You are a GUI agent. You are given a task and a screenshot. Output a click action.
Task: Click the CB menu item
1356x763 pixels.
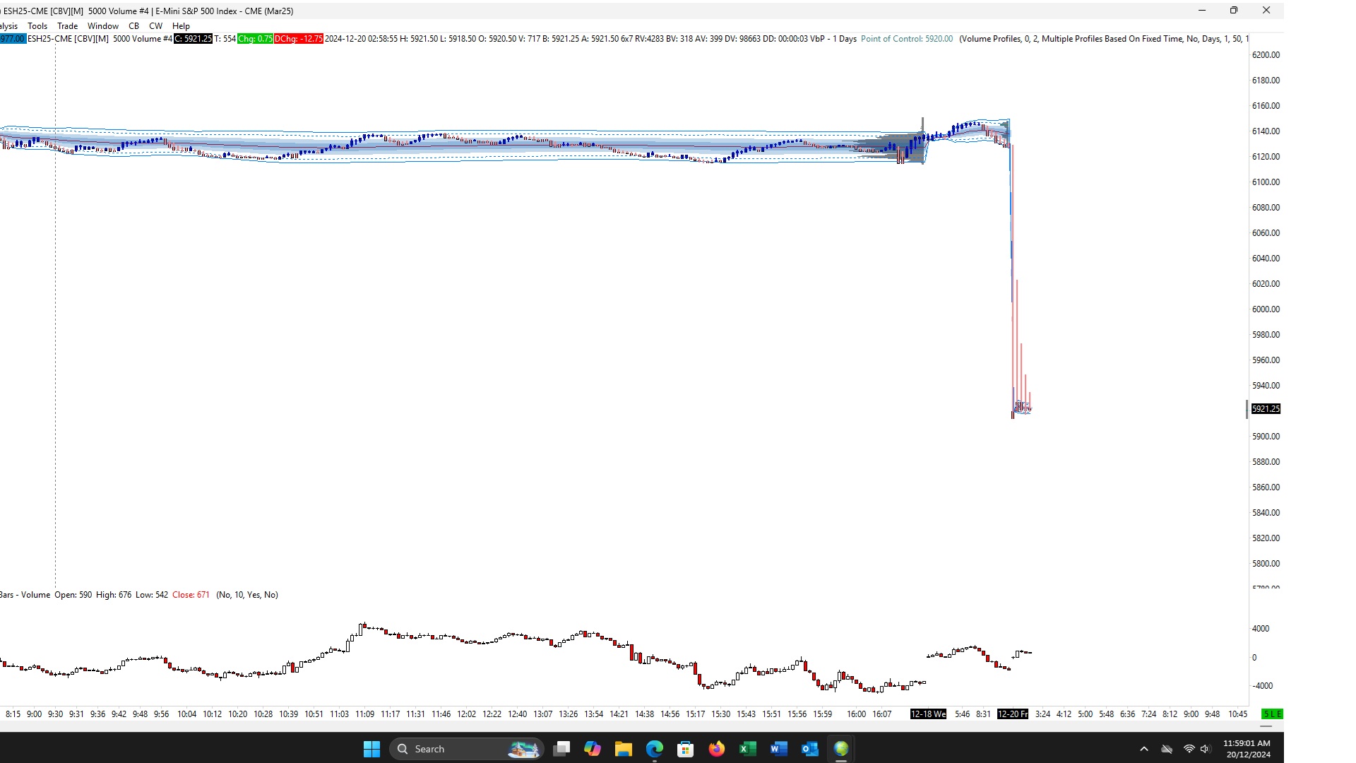coord(133,26)
